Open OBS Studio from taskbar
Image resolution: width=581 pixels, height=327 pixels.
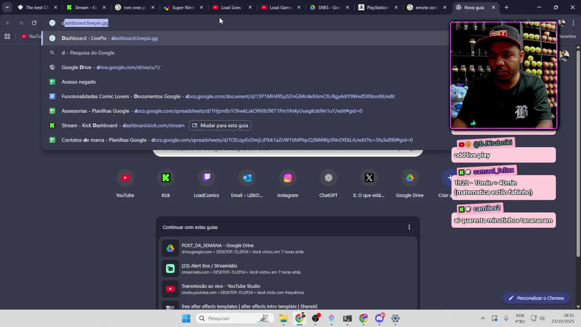coord(315,318)
